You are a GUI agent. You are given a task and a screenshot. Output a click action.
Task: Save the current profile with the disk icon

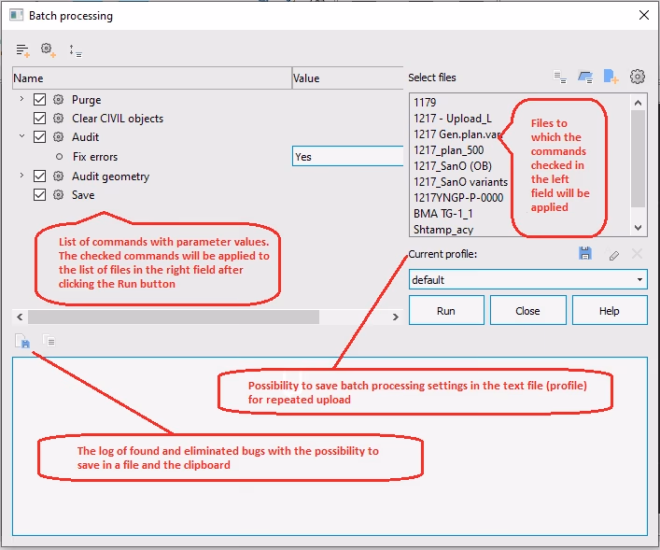(585, 253)
